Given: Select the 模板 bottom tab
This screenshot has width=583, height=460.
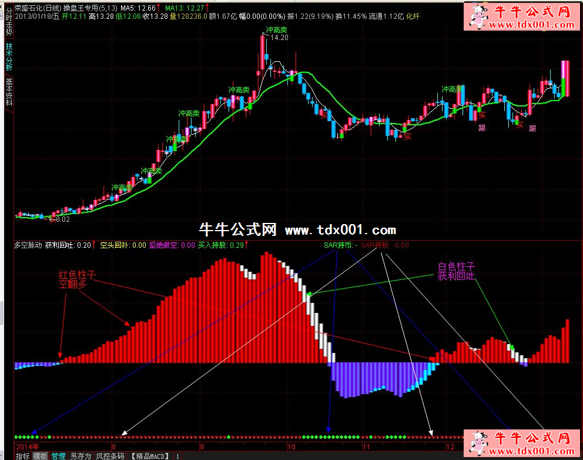Looking at the screenshot, I should tap(40, 456).
